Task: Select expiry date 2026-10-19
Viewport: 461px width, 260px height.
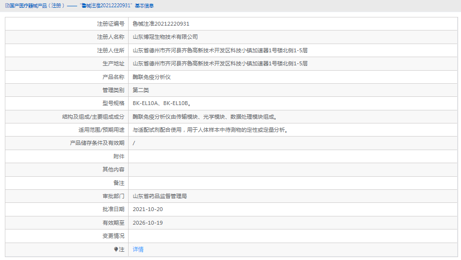Action: [x=148, y=223]
